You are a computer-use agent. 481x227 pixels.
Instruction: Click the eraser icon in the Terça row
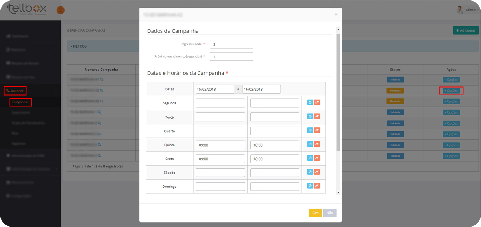click(317, 117)
